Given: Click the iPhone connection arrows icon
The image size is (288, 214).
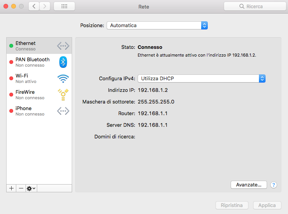Looking at the screenshot, I should tap(63, 111).
